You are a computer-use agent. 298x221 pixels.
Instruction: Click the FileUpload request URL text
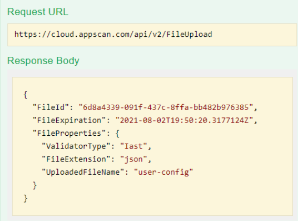coord(113,34)
